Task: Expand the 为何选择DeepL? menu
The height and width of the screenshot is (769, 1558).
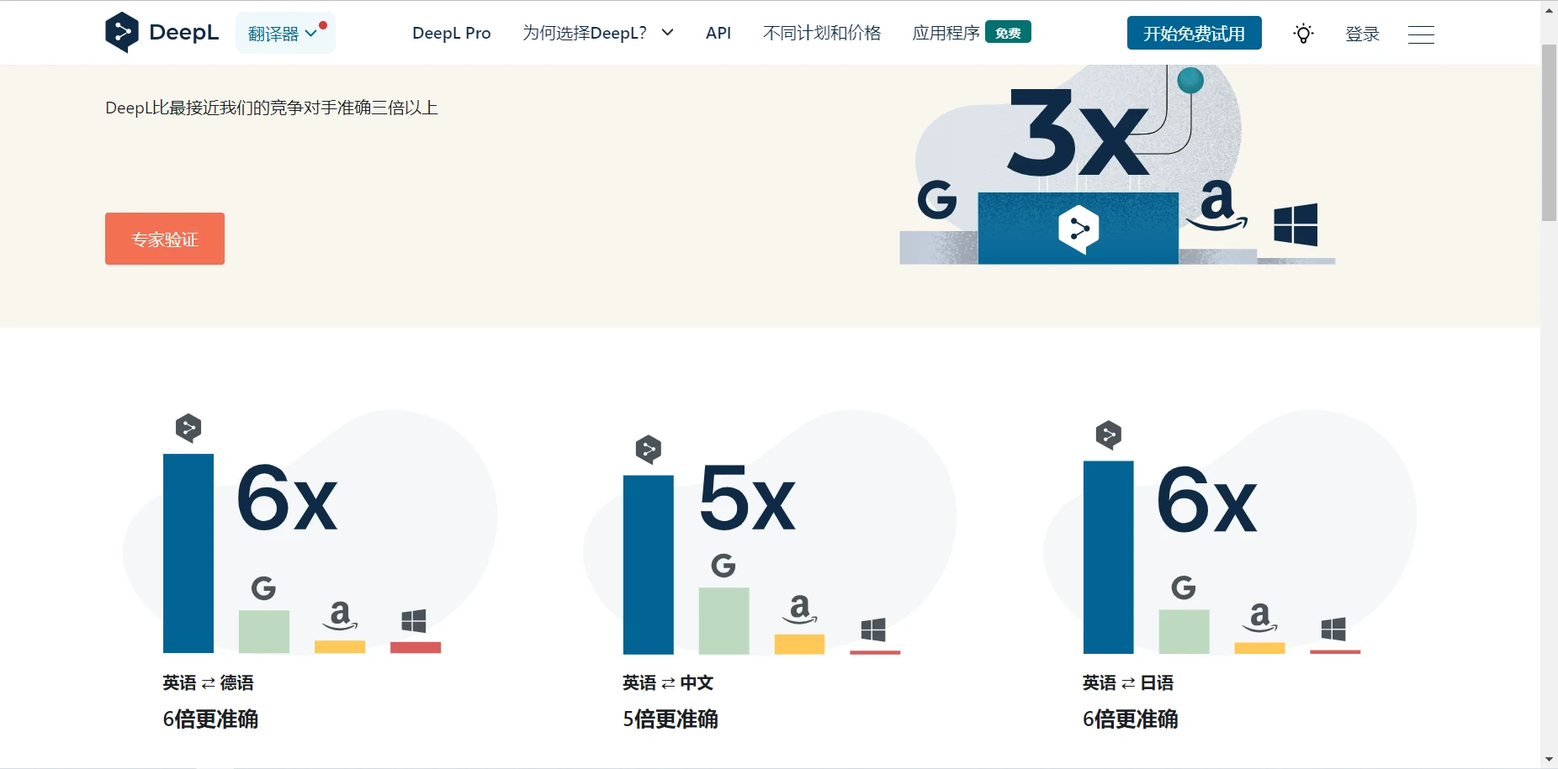Action: click(597, 33)
